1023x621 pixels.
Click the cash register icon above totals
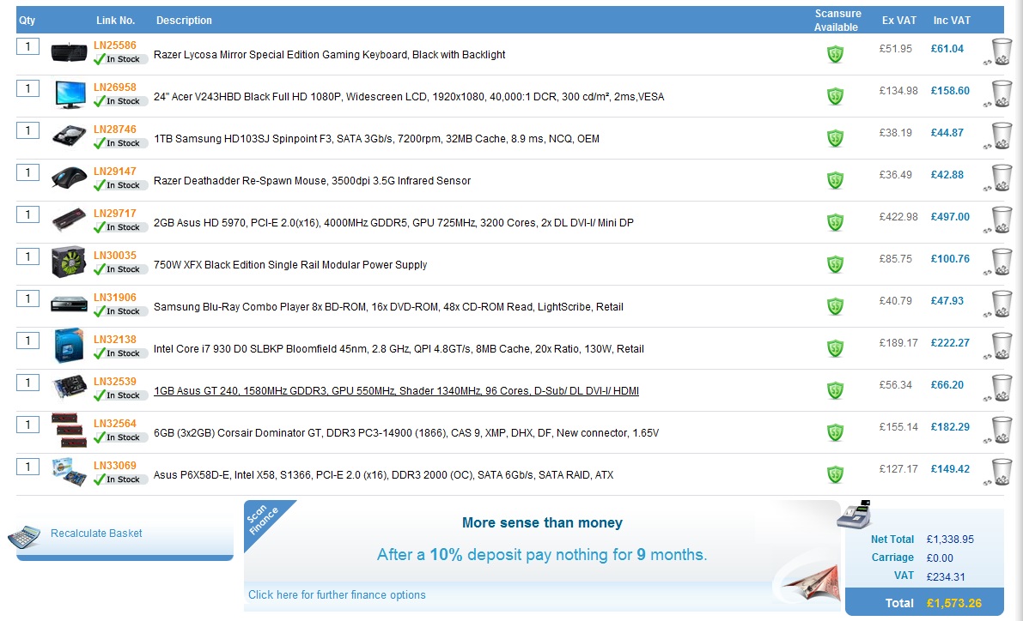[853, 515]
